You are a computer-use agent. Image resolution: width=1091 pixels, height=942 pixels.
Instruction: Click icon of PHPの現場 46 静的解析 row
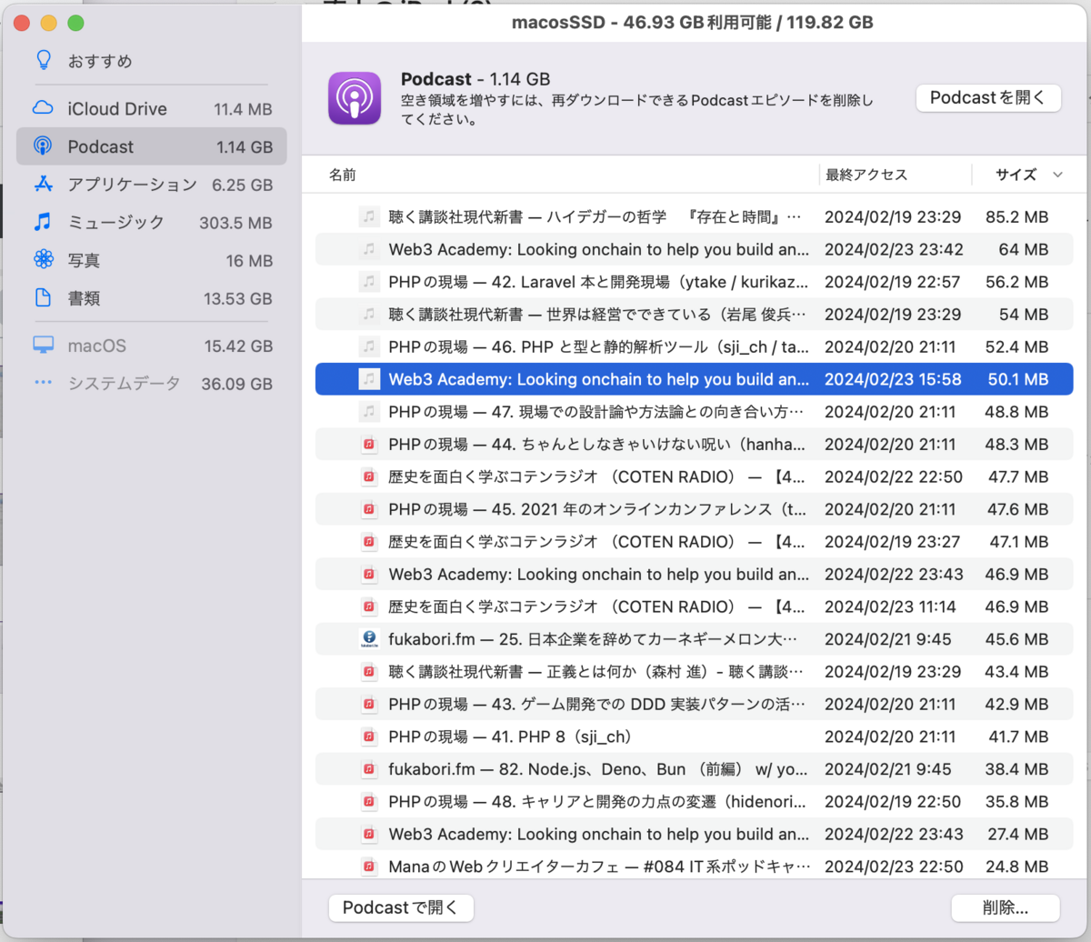tap(368, 346)
